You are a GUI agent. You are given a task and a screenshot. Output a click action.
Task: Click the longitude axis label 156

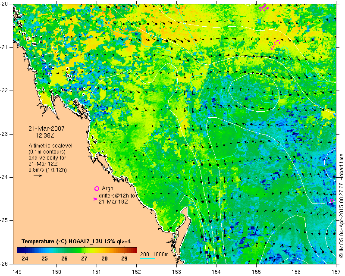(296, 272)
